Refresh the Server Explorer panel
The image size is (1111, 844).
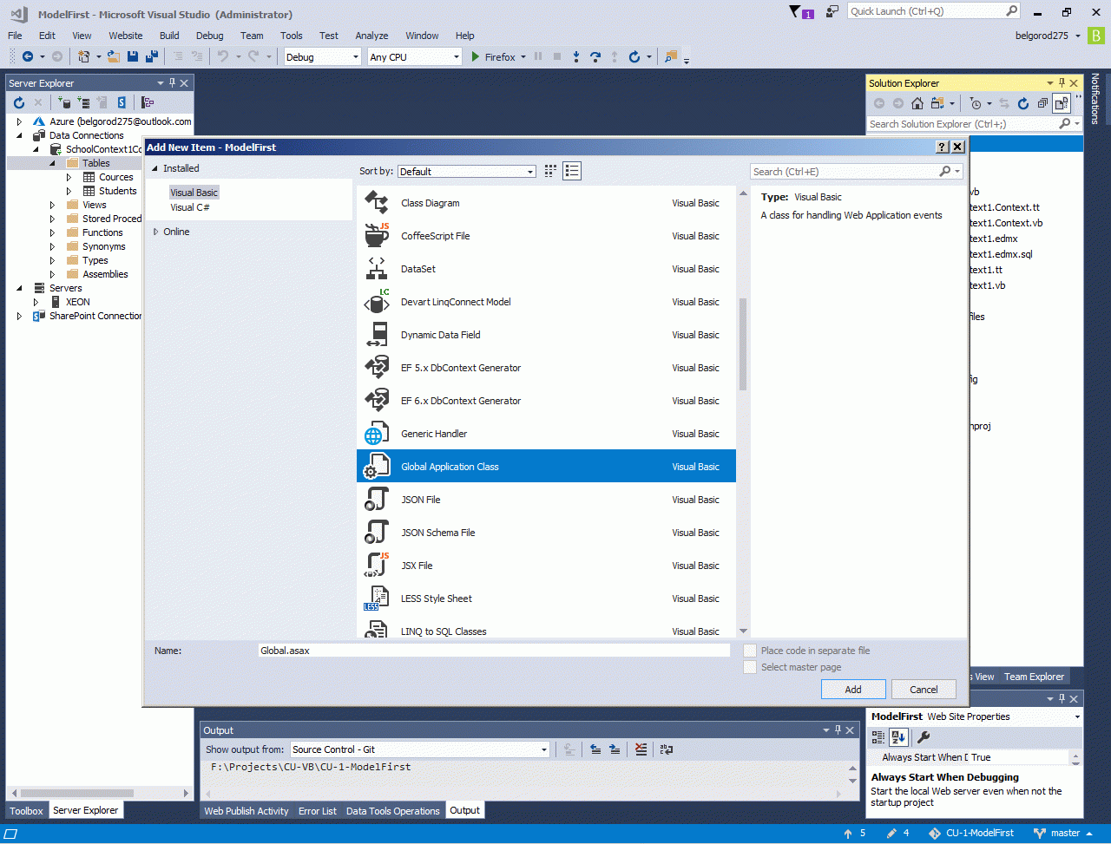coord(19,102)
